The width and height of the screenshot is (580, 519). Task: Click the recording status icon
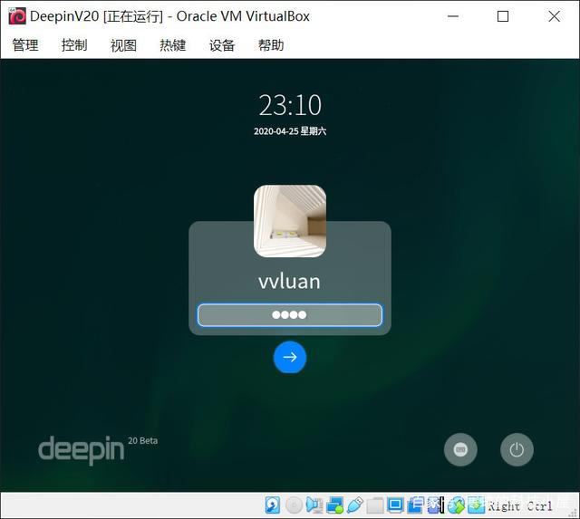click(x=415, y=505)
